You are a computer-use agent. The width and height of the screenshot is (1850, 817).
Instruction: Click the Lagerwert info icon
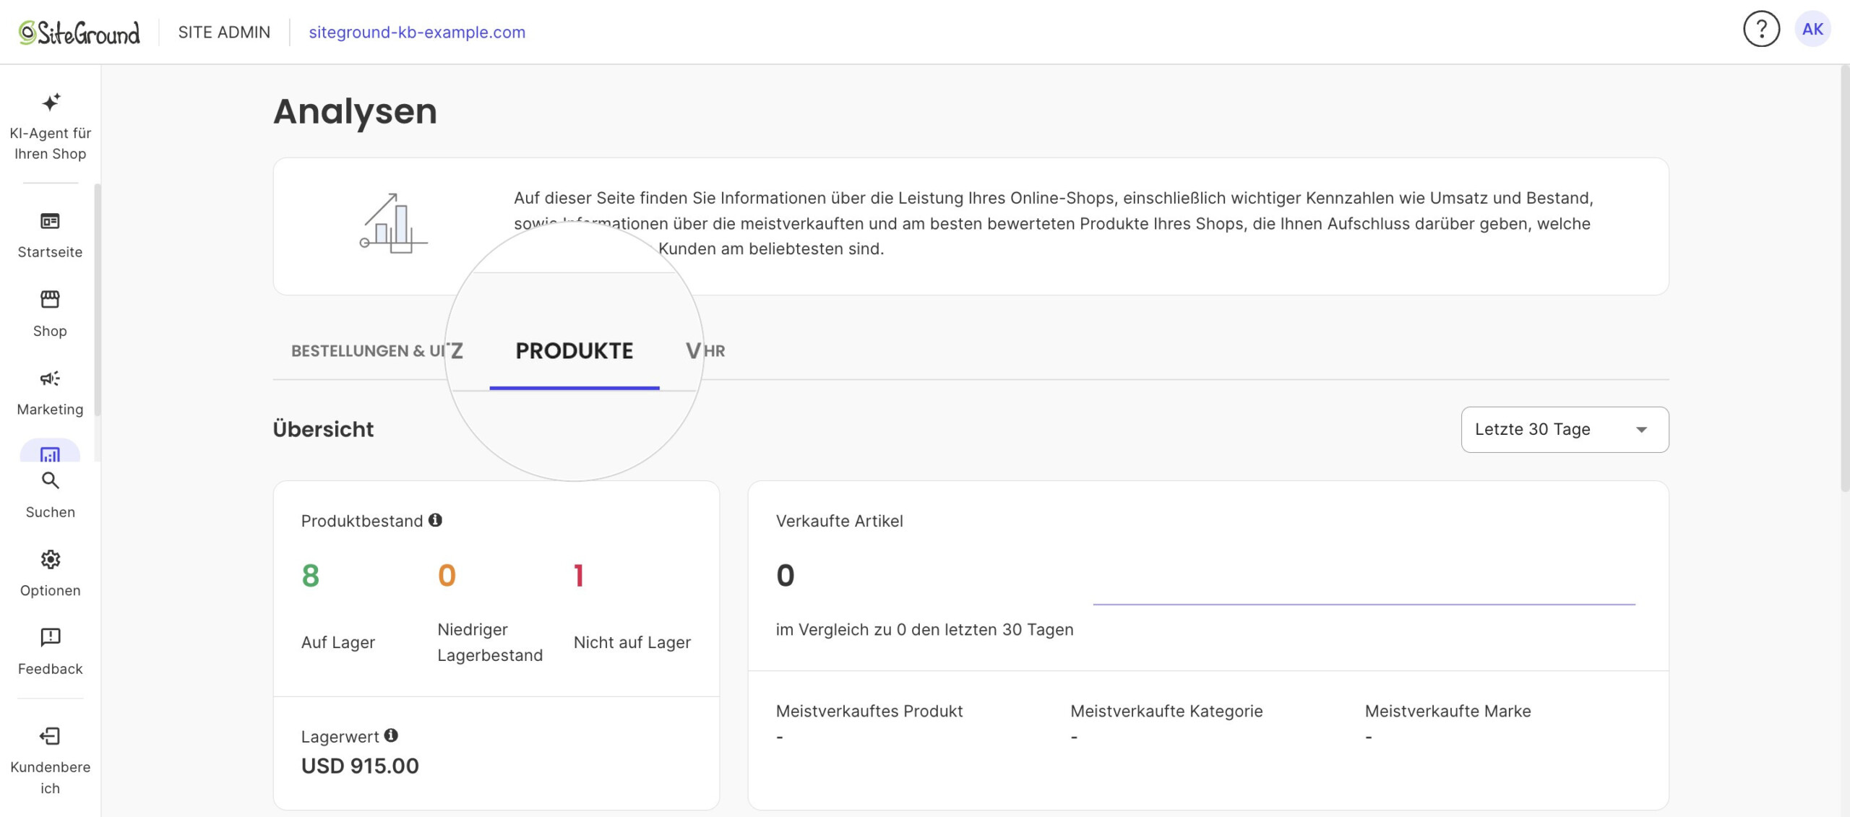pos(391,735)
